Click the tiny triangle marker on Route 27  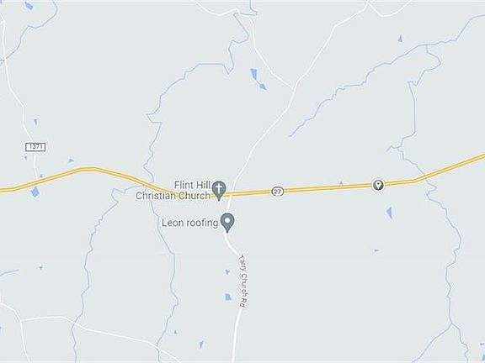pyautogui.click(x=341, y=183)
